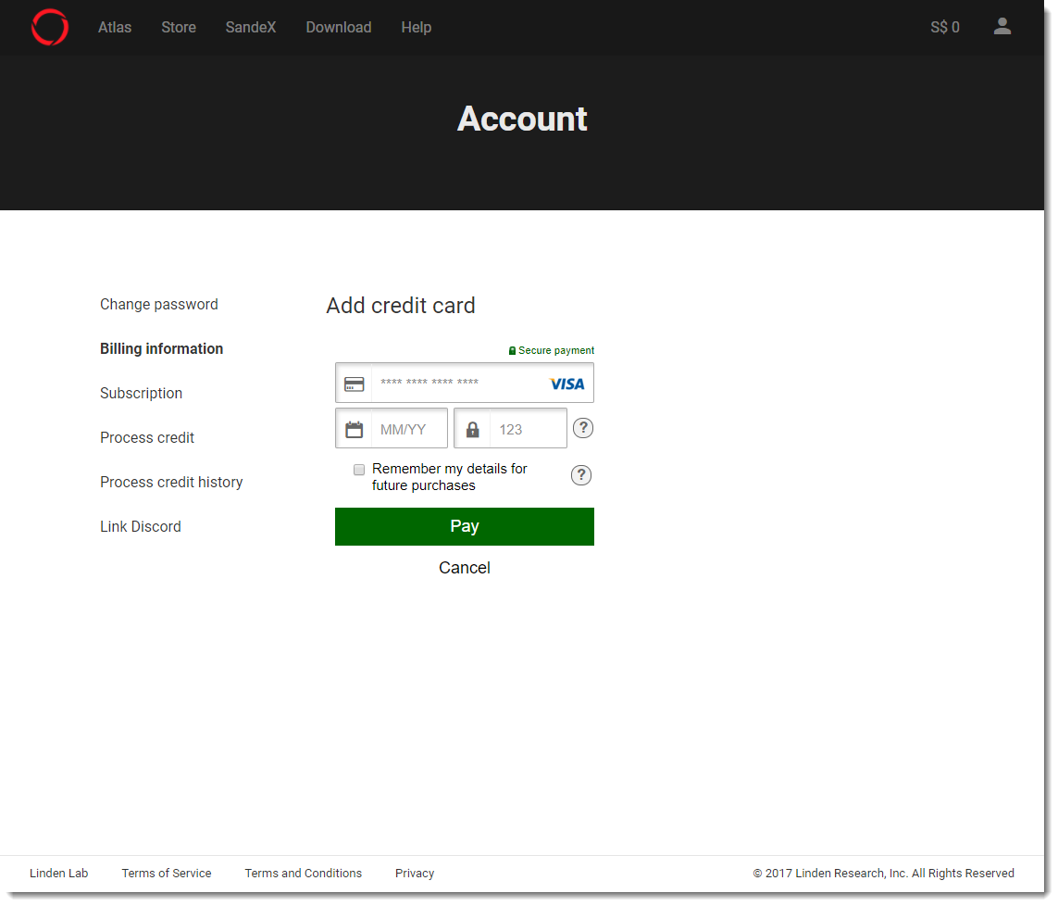This screenshot has height=906, width=1058.
Task: Click the help icon beside security code
Action: click(x=583, y=428)
